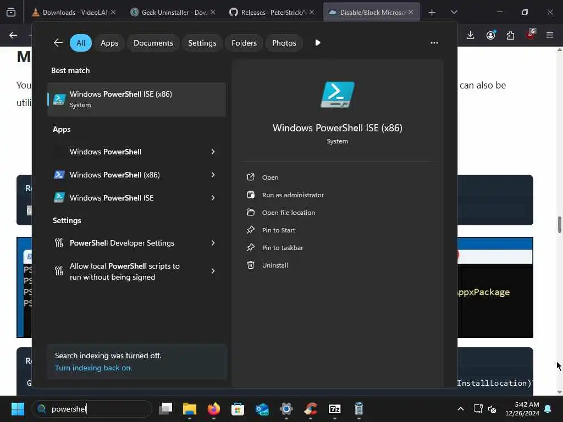Expand PowerShell Developer Settings
This screenshot has width=563, height=422.
pos(213,243)
